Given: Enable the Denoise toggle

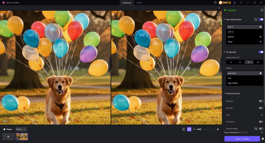Looking at the screenshot, I should [x=261, y=101].
